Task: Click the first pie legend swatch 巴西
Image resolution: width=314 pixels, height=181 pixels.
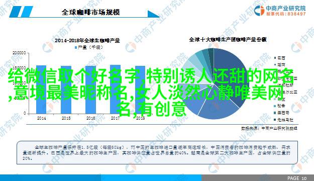Action: coord(275,58)
